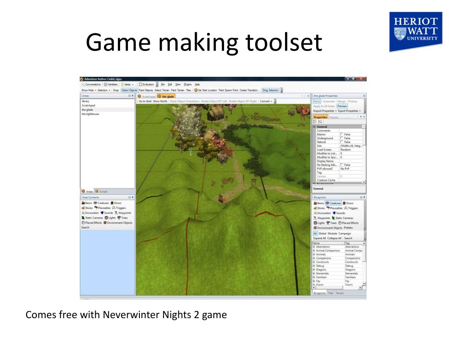Viewport: 449px width, 337px height.
Task: Open the Evaluation tool
Action: 146,85
